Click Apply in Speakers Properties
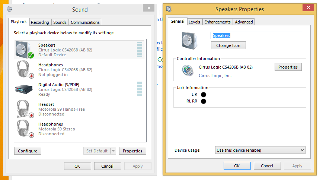Screen dimensions: 323x180 [297, 165]
